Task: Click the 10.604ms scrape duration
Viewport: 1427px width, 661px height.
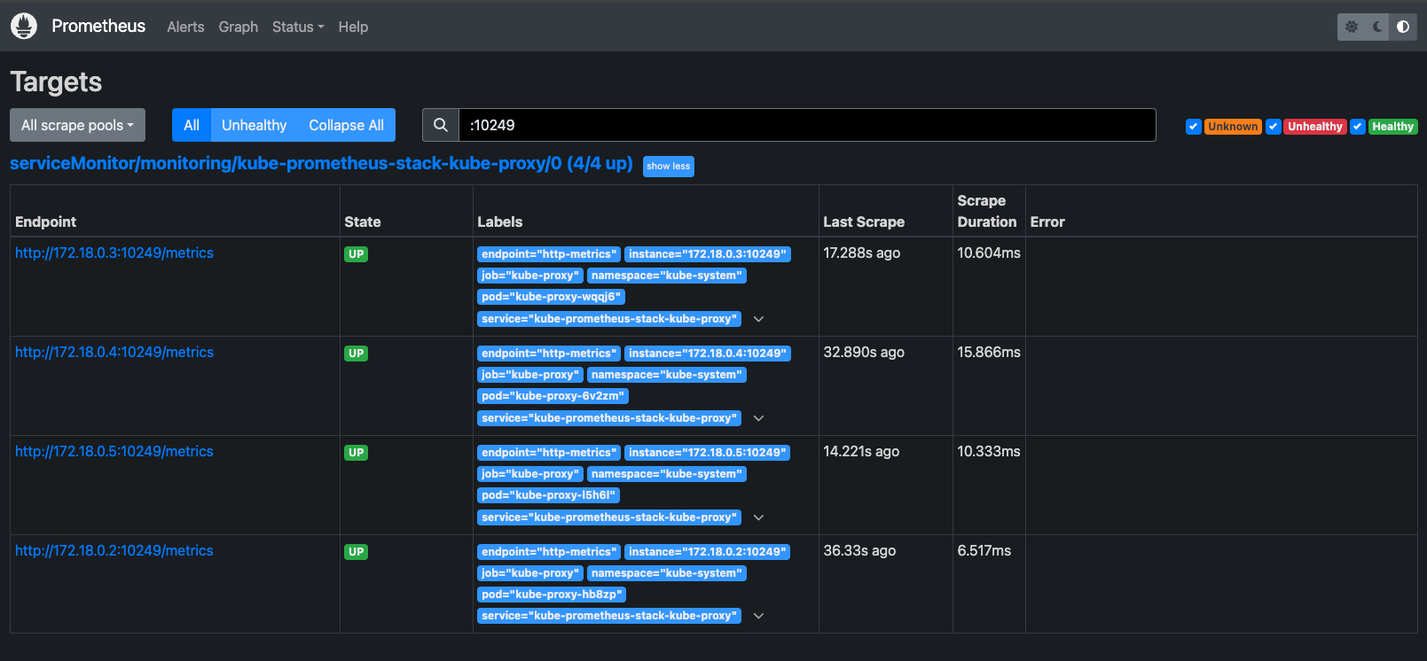Action: (989, 253)
